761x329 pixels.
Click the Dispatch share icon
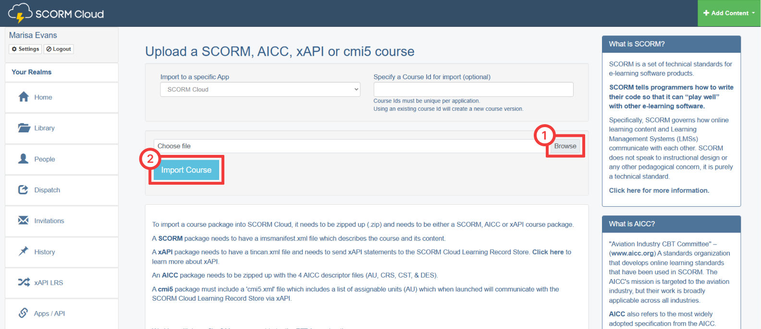(x=24, y=190)
